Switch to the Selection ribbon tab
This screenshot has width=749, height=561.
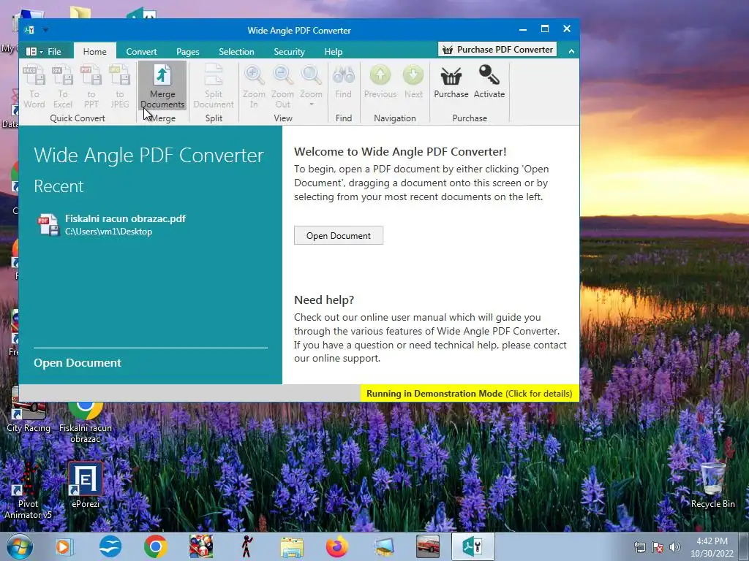tap(236, 52)
